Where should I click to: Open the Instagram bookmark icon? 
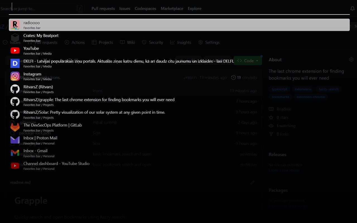15,76
